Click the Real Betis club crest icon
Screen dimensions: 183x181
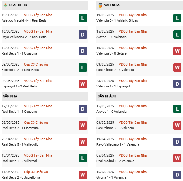pyautogui.click(x=5, y=5)
